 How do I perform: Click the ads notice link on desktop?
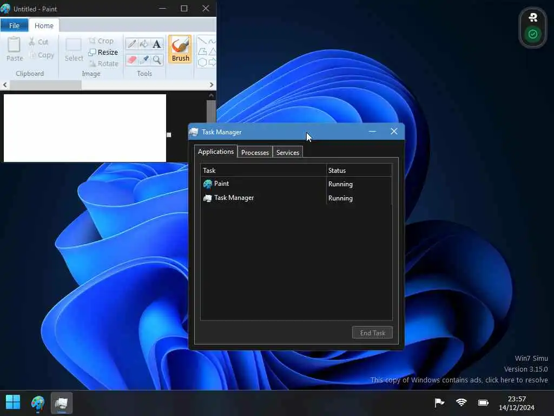click(459, 380)
